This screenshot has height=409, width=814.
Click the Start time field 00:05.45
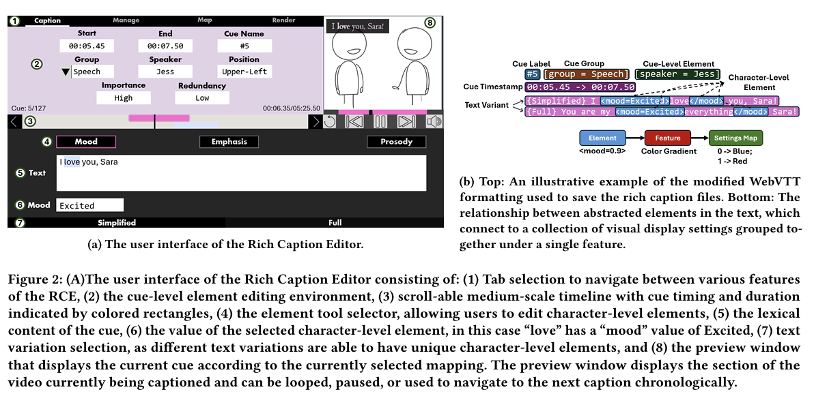87,46
